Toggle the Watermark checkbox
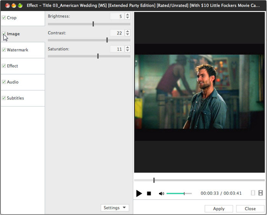 (x=4, y=50)
